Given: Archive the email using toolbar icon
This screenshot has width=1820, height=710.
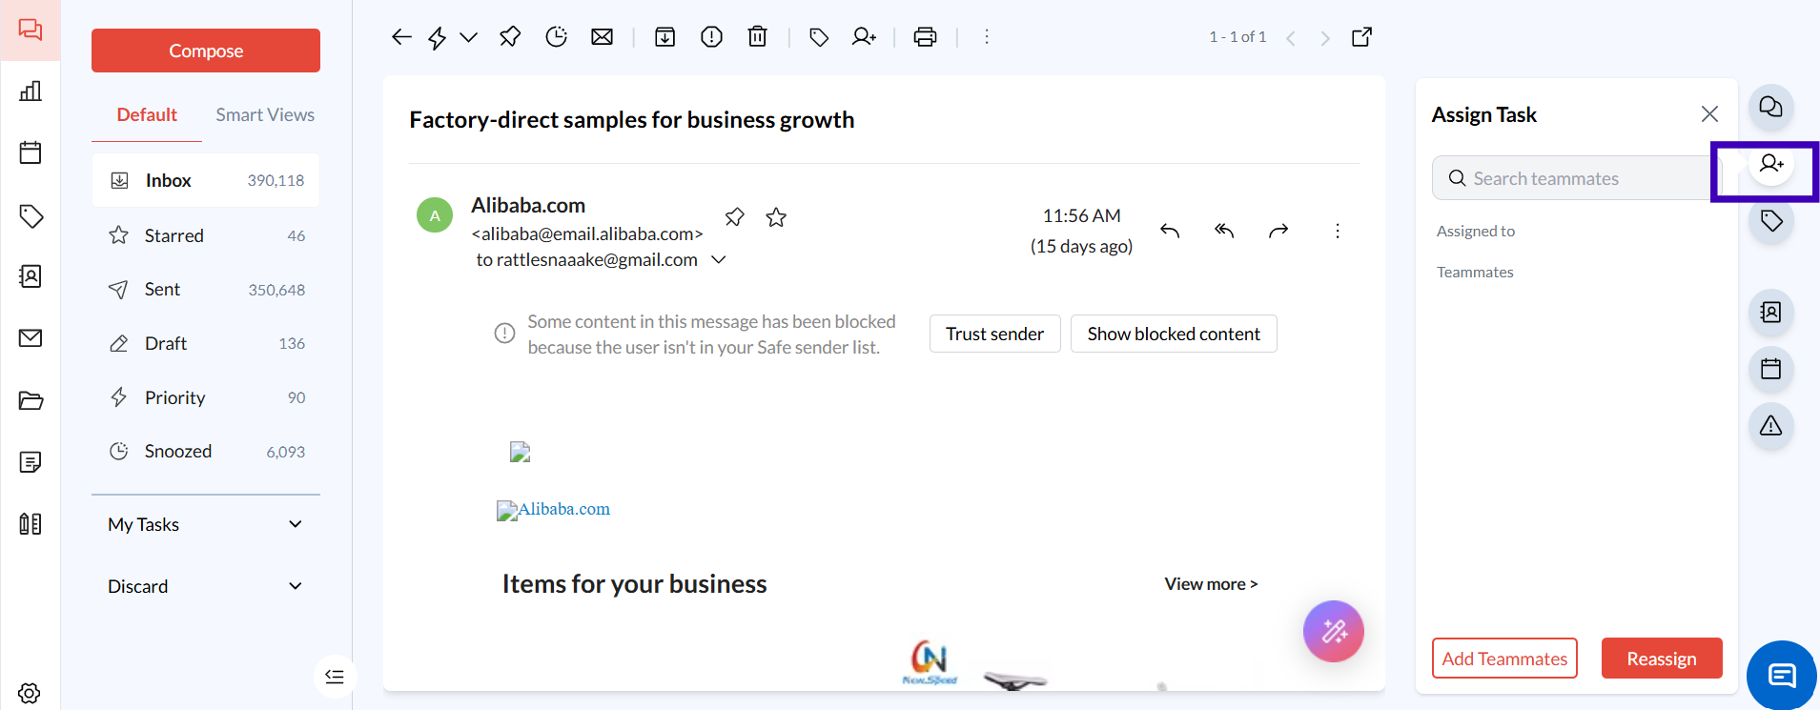Looking at the screenshot, I should click(665, 37).
